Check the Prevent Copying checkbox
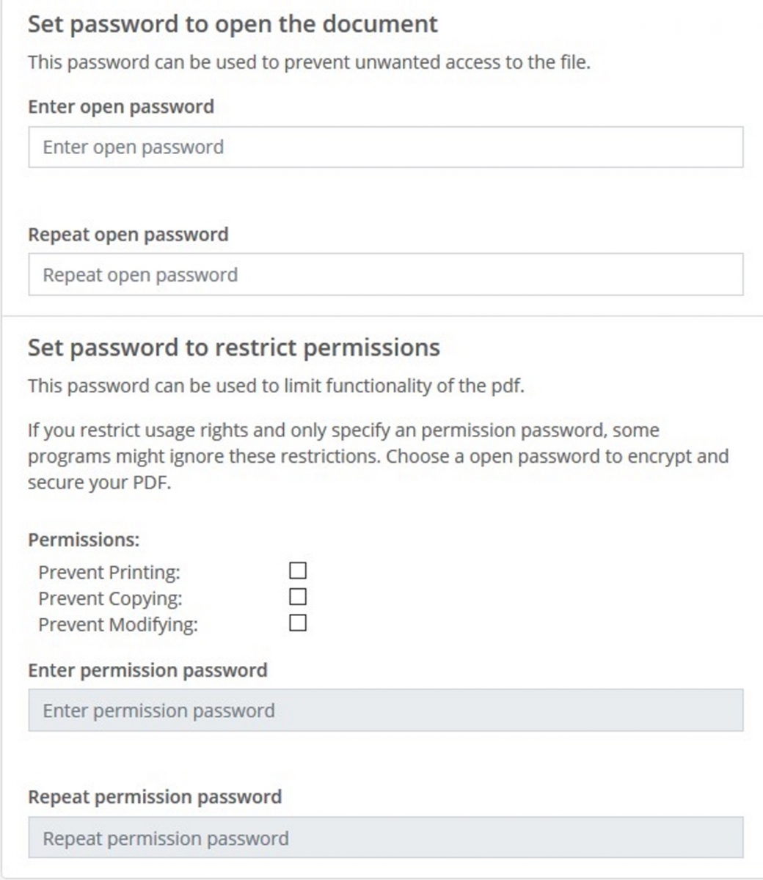This screenshot has height=880, width=763. tap(298, 597)
